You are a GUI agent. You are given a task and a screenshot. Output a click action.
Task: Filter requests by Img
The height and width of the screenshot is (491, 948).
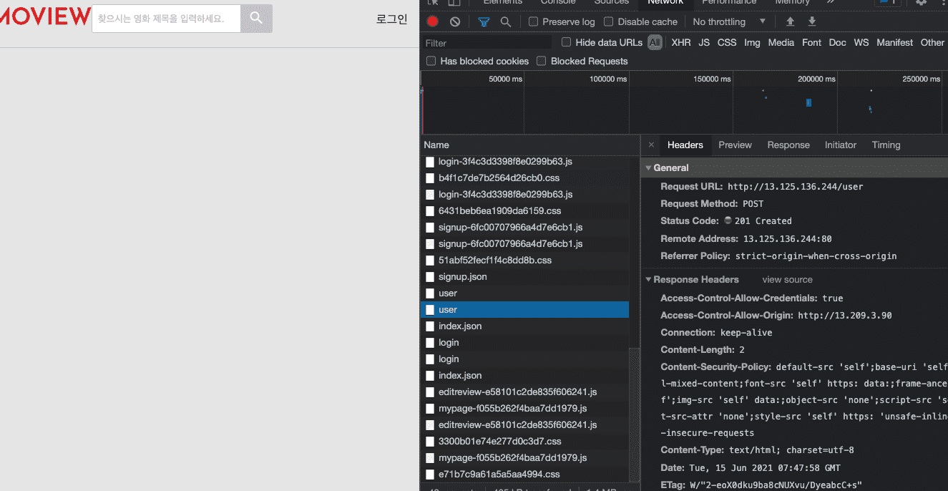[752, 42]
